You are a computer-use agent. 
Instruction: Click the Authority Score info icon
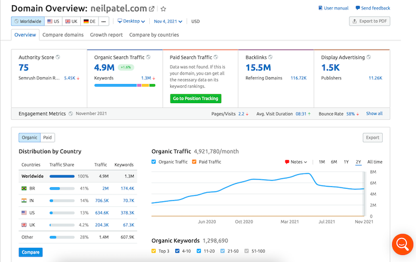(58, 57)
